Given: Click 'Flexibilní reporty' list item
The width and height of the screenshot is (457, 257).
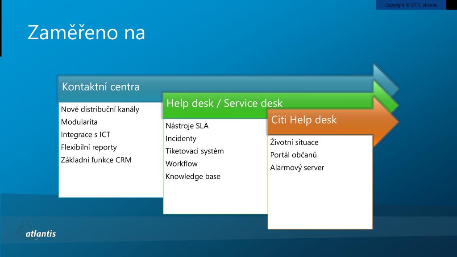Looking at the screenshot, I should [x=89, y=147].
